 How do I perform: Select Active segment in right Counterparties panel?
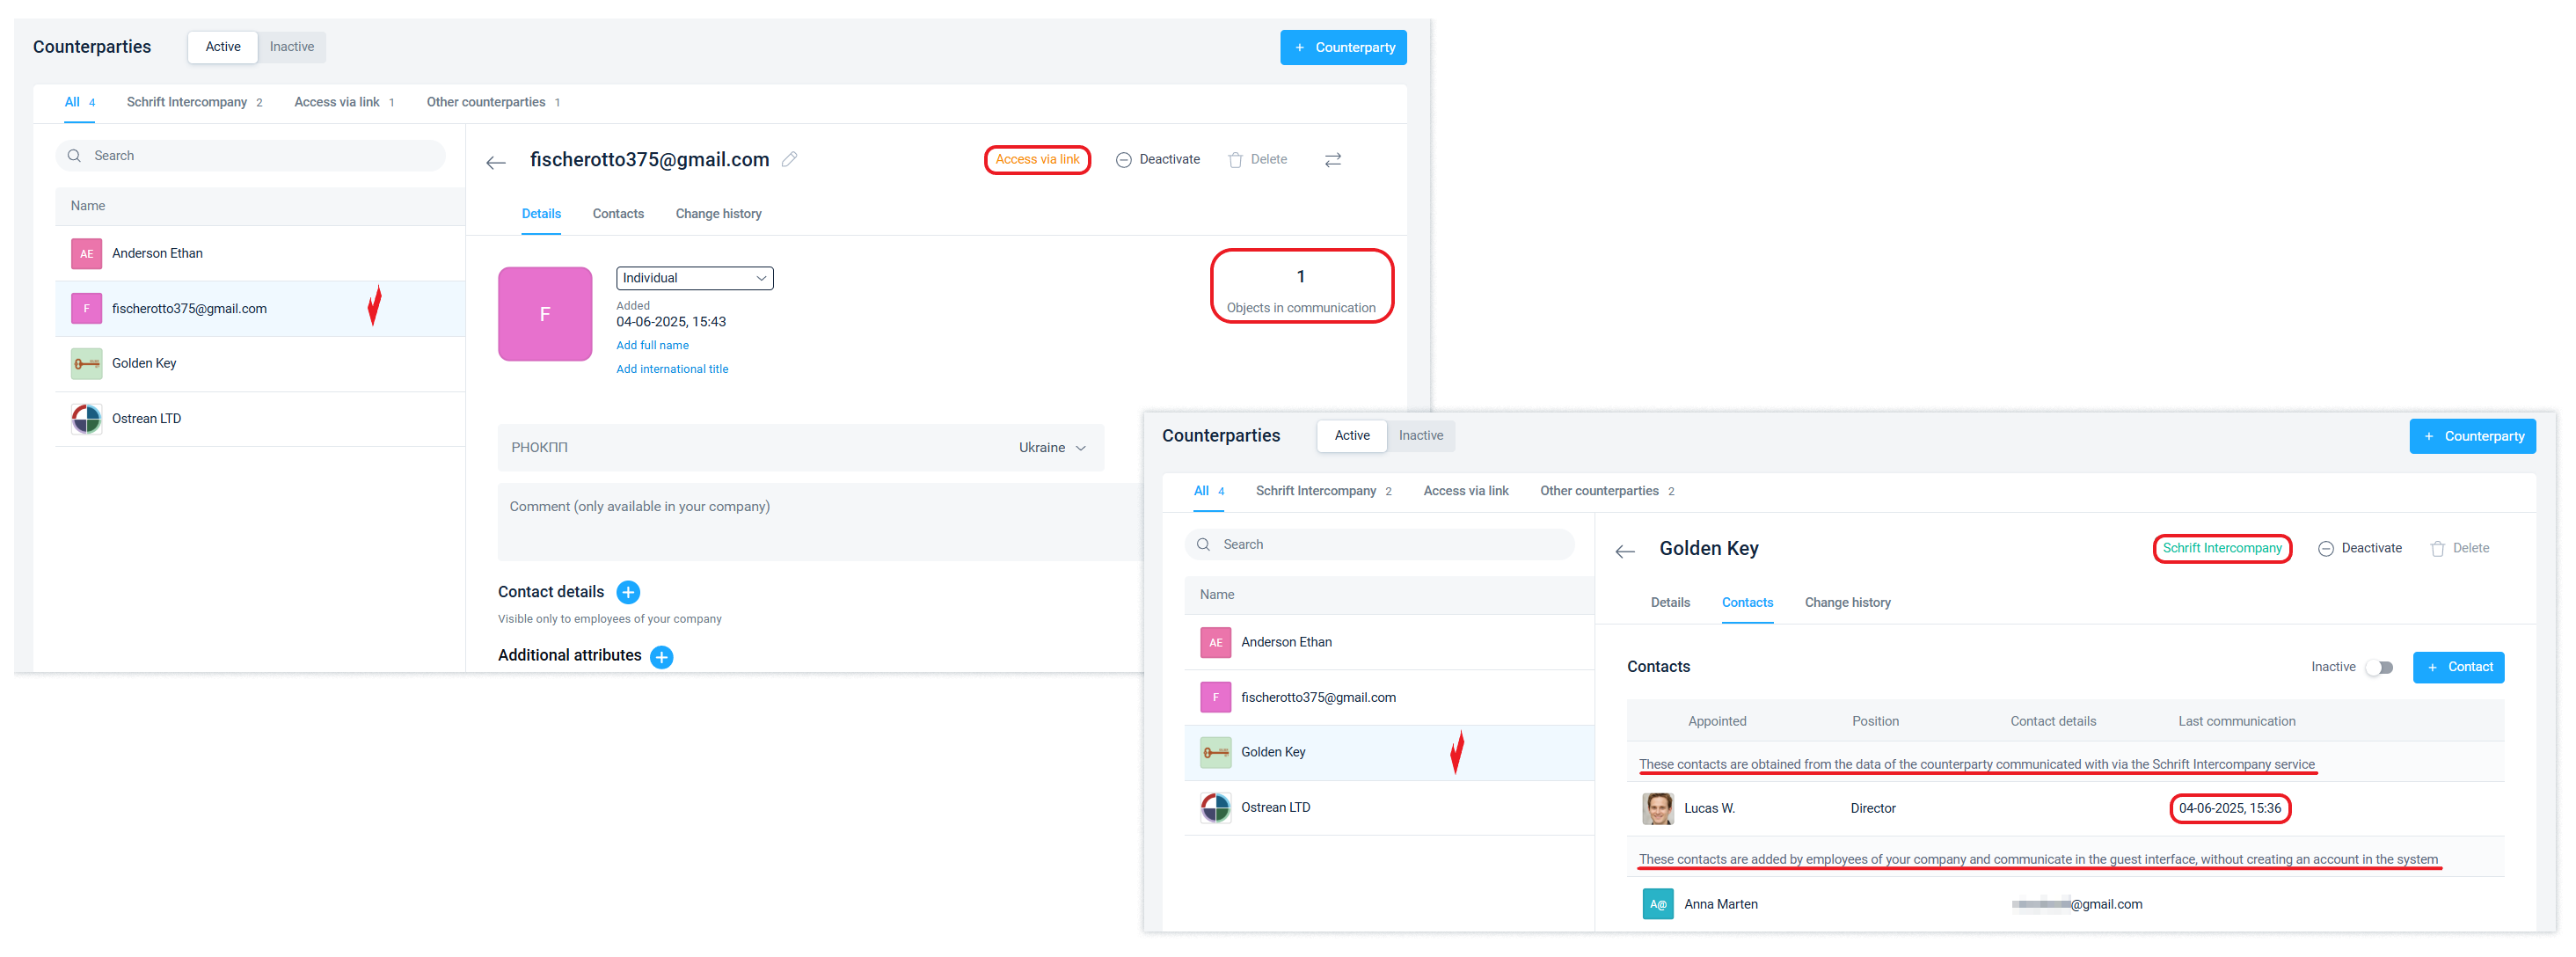1351,435
